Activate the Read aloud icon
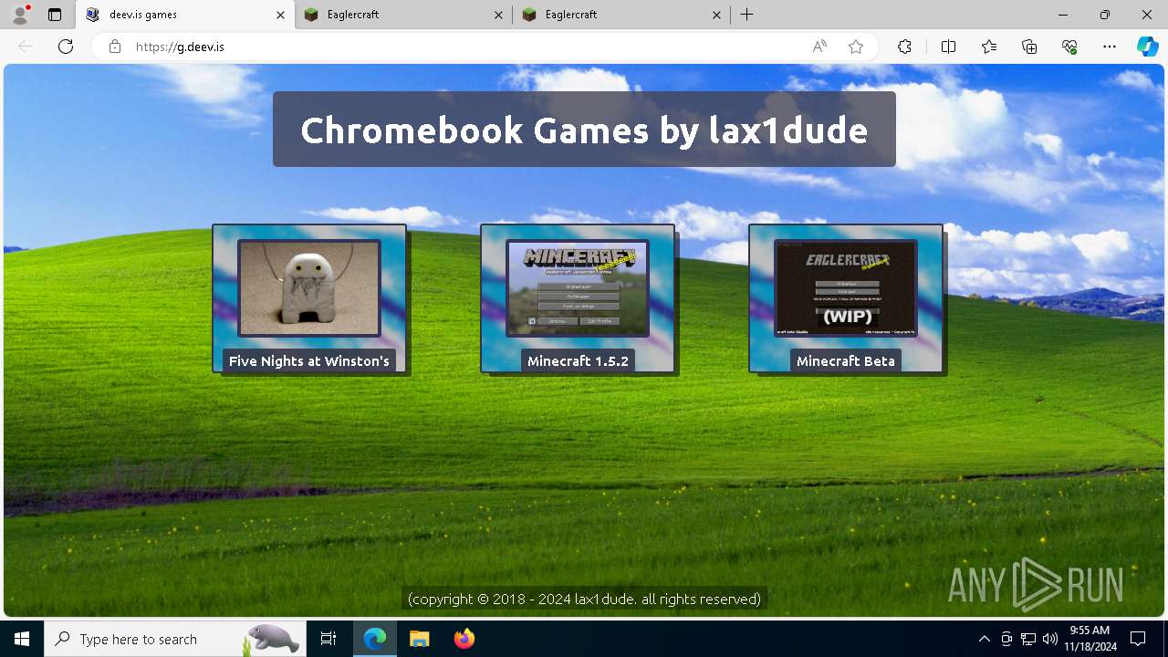The width and height of the screenshot is (1168, 657). click(819, 47)
